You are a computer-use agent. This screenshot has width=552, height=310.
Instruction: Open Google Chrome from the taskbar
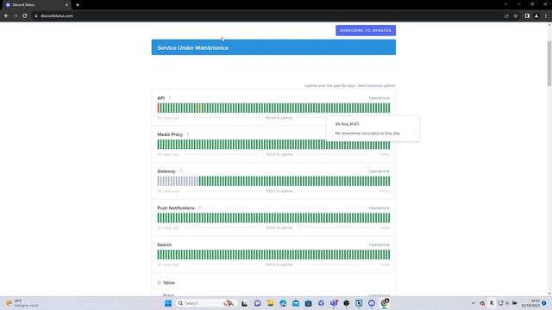pos(384,303)
